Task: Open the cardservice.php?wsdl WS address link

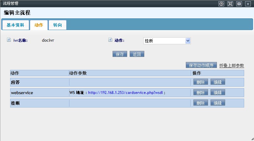Action: pos(126,93)
